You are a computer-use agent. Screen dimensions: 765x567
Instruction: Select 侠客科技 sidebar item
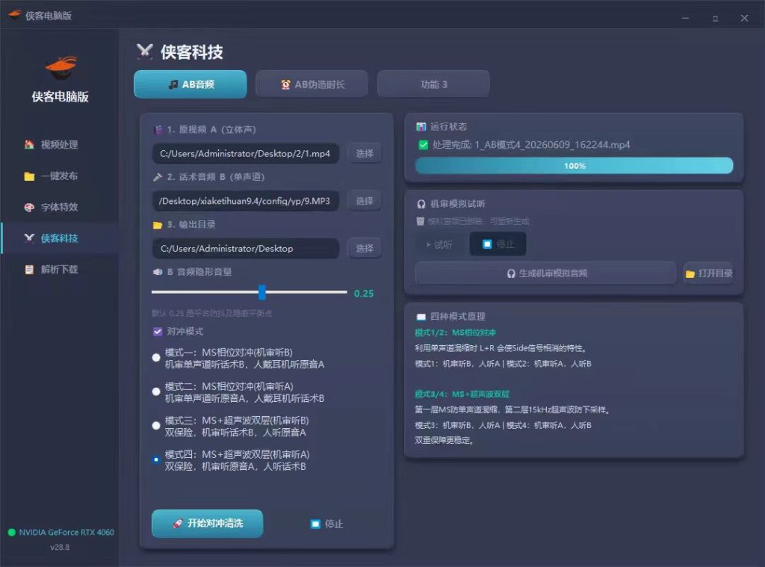pyautogui.click(x=59, y=238)
